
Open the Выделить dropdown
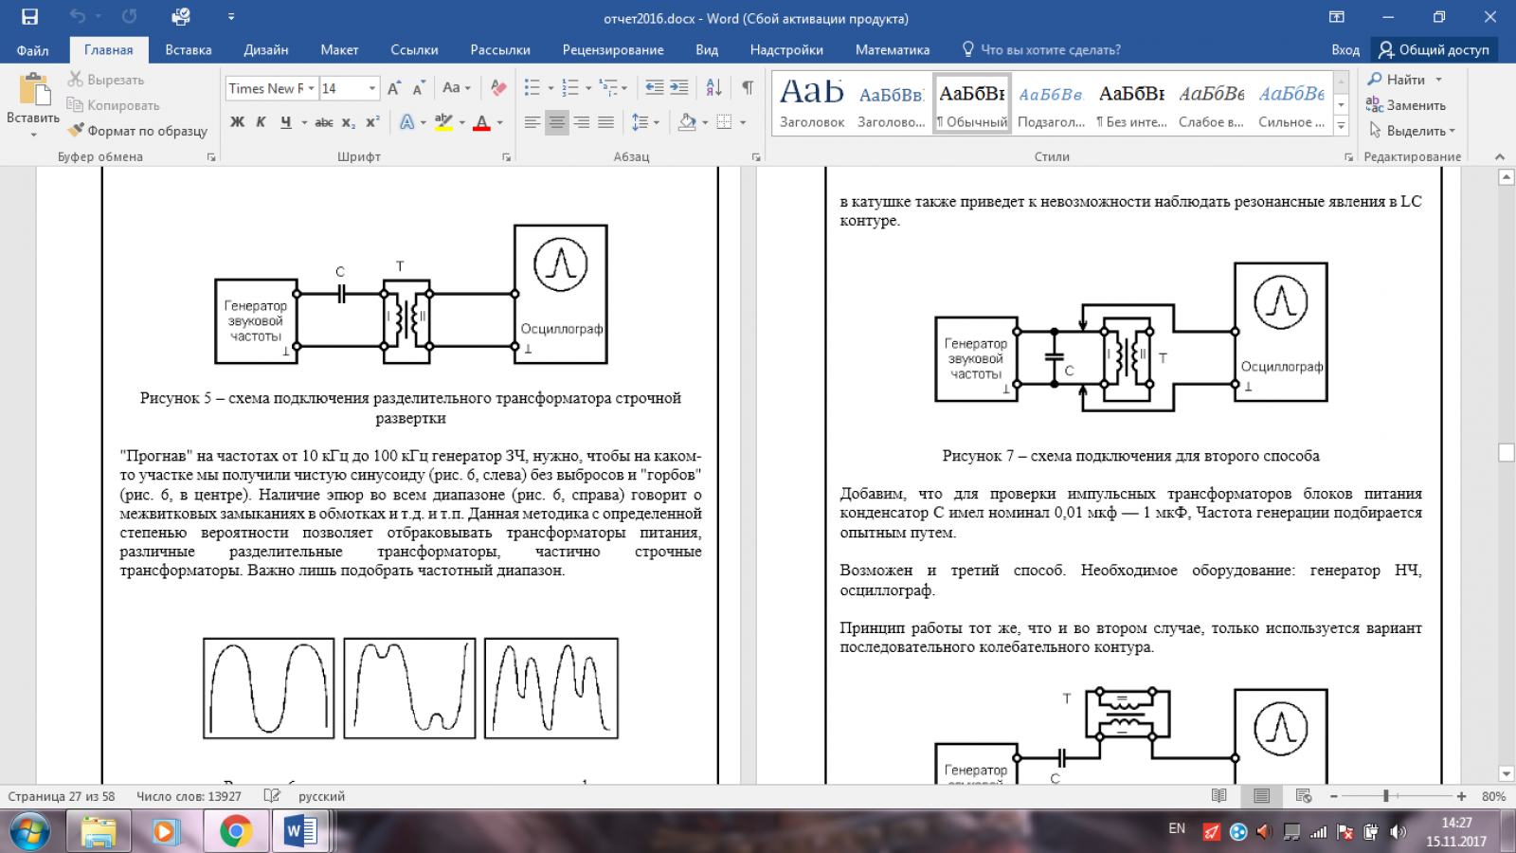[1411, 131]
